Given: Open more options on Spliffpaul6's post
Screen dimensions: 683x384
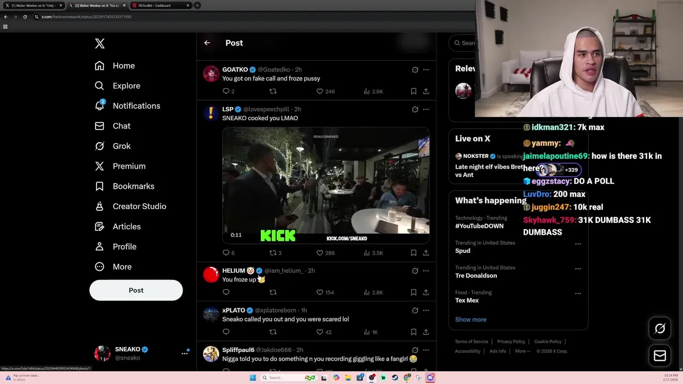Looking at the screenshot, I should pyautogui.click(x=426, y=350).
